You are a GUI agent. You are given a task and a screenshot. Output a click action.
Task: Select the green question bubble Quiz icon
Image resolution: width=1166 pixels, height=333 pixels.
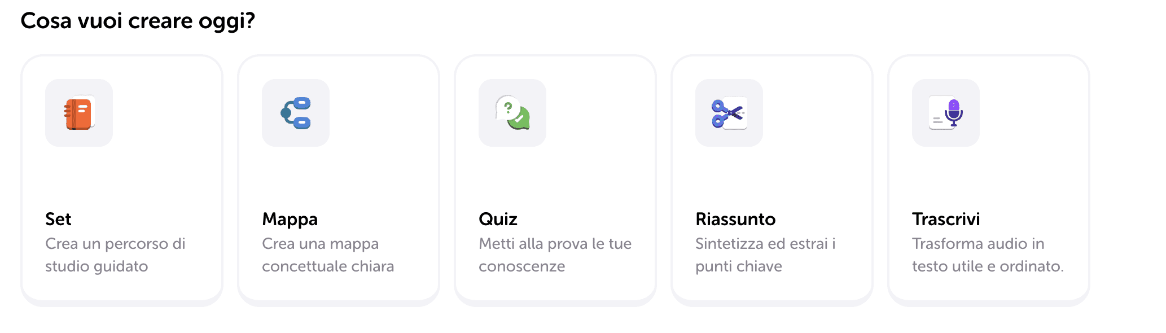[512, 113]
